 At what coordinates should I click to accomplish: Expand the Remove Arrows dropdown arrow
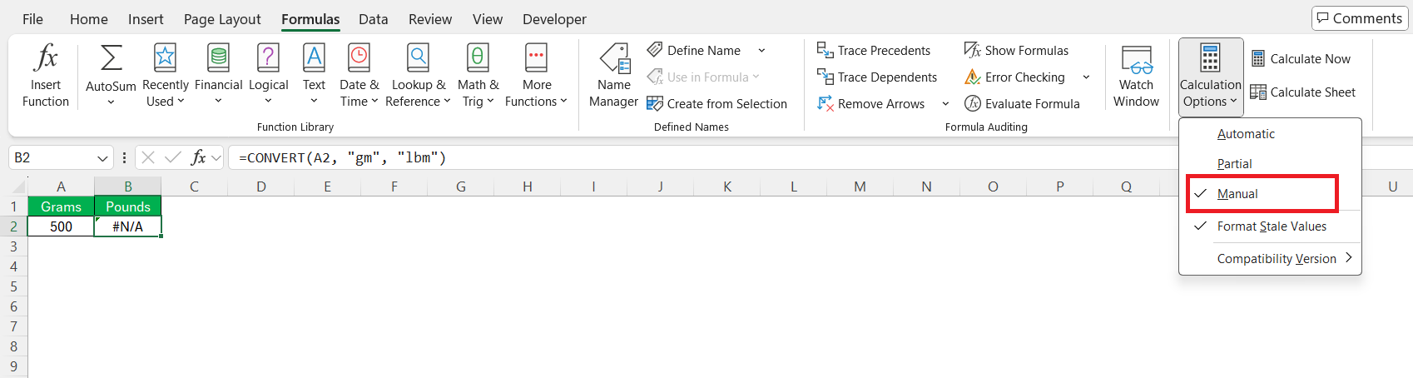coord(945,104)
